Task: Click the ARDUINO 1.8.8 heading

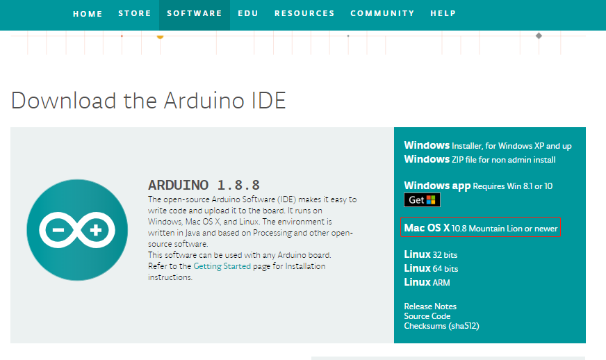Action: (x=204, y=186)
